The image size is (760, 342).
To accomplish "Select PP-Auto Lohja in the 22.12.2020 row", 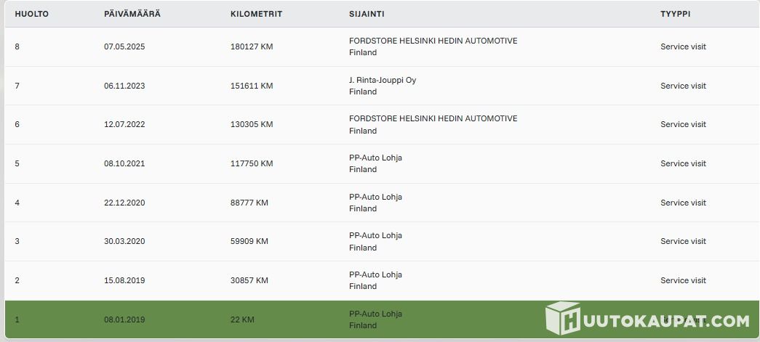I will (x=375, y=197).
